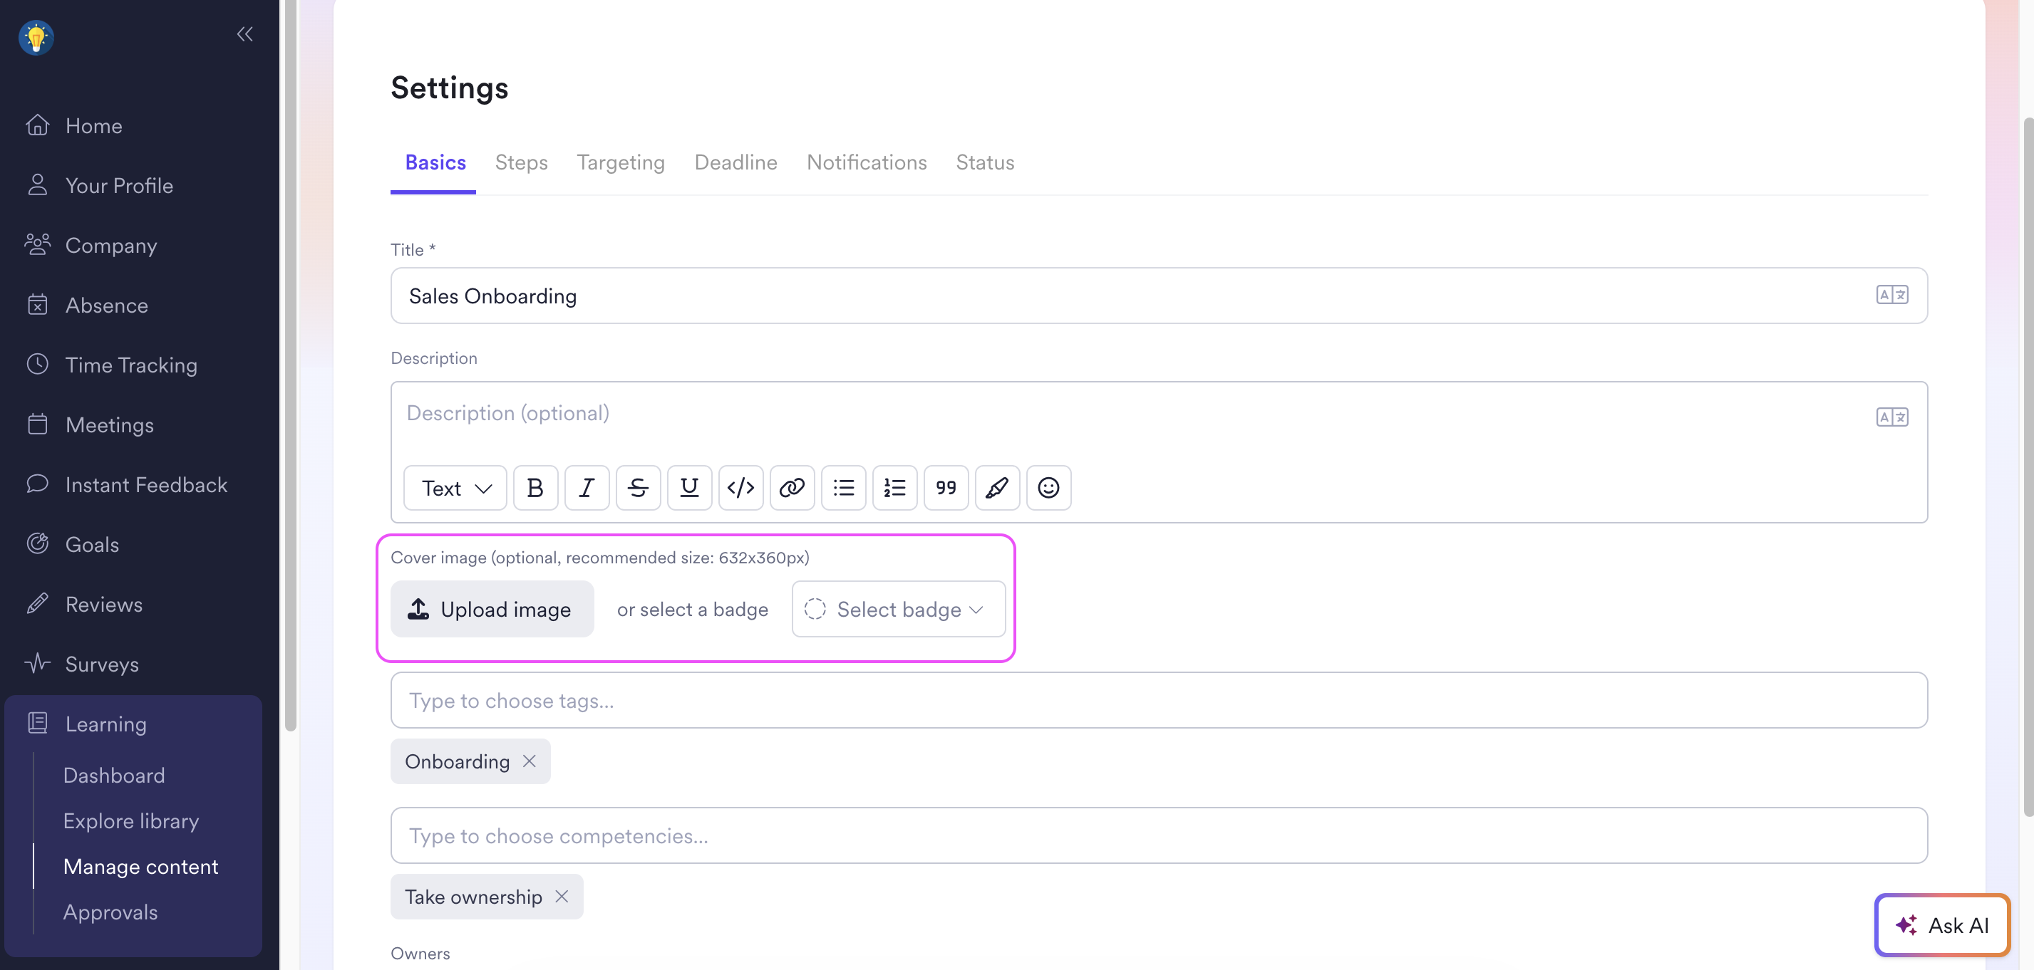Open the Ask AI assistant
The image size is (2034, 970).
pos(1941,925)
